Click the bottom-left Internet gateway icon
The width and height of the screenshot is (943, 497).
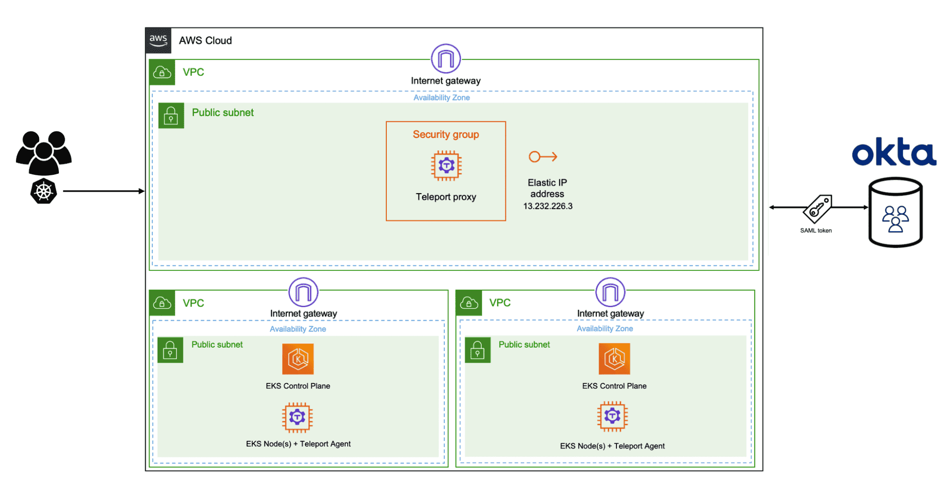tap(303, 292)
